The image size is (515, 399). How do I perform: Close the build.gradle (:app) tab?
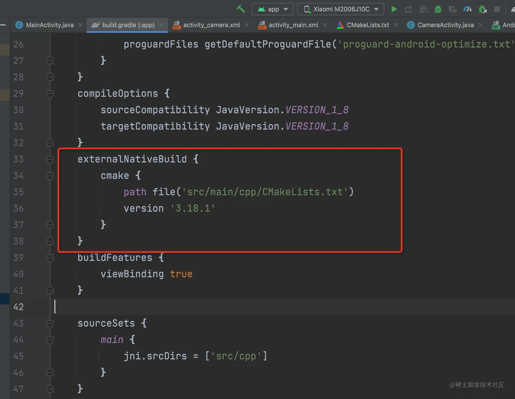tap(161, 25)
